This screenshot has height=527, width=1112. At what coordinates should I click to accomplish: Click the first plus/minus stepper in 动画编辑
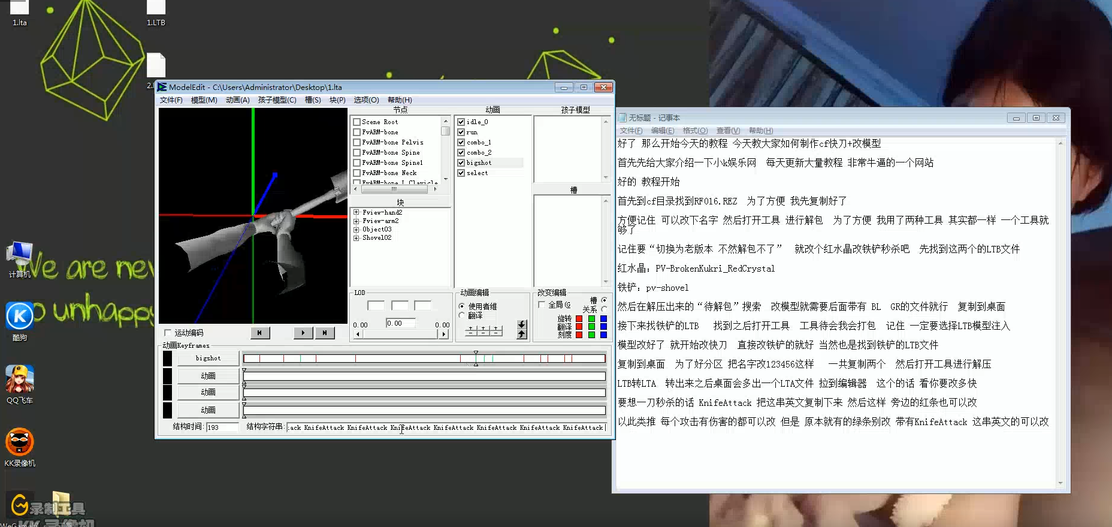[471, 330]
